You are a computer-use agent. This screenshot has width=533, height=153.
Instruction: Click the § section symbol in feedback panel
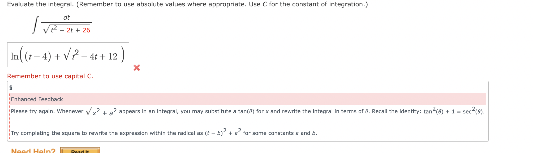click(10, 88)
